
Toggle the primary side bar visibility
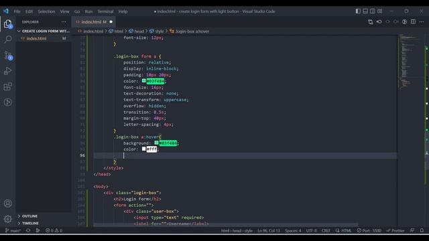358,11
